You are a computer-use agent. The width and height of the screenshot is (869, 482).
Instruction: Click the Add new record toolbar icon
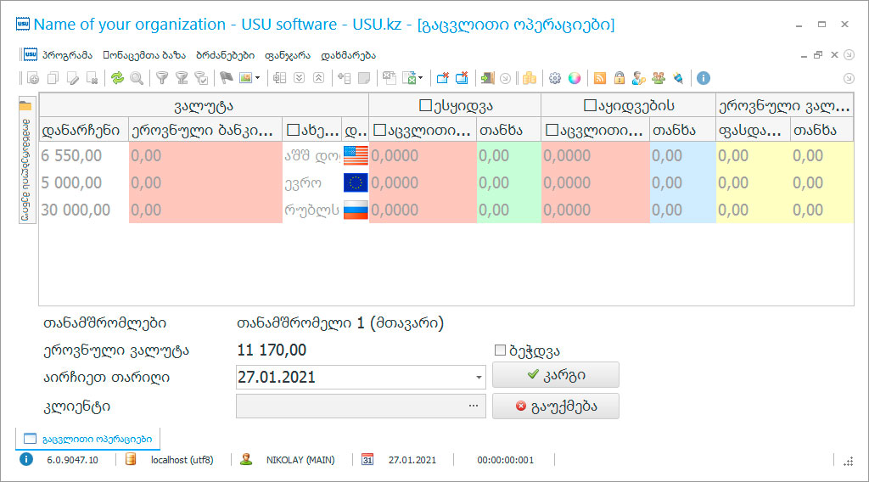(33, 78)
